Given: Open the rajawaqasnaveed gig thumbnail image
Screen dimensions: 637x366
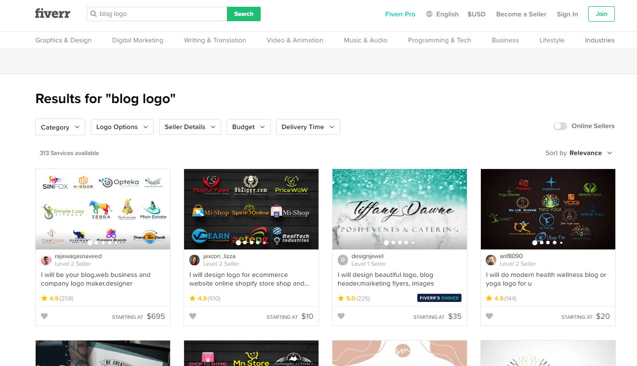Looking at the screenshot, I should point(103,209).
